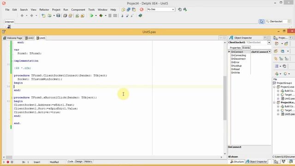295x166 pixels.
Task: Open the Component menu
Action: [x=78, y=10]
